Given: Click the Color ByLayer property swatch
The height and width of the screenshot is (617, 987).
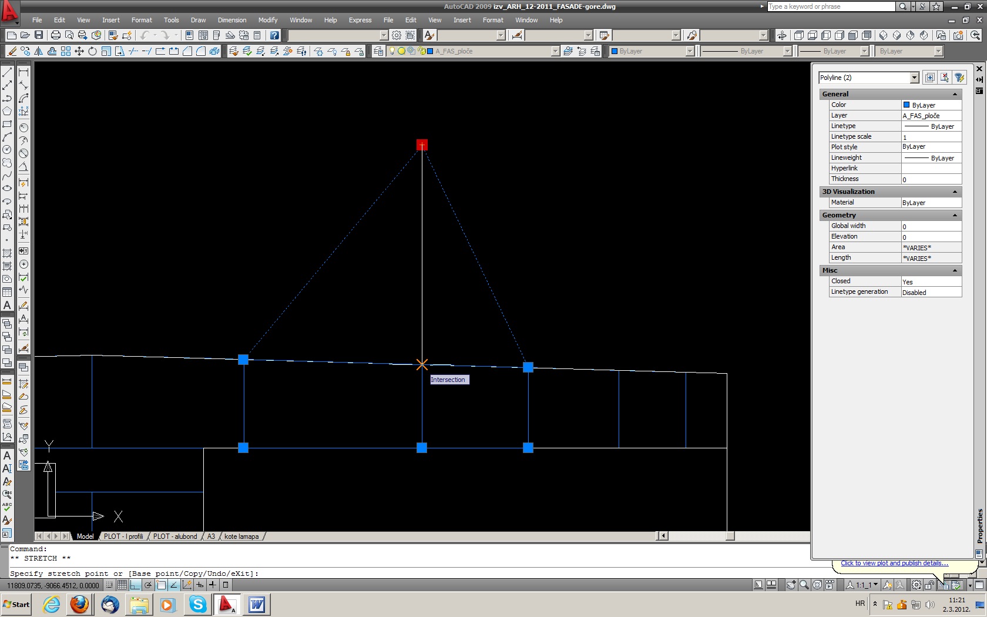Looking at the screenshot, I should coord(907,105).
